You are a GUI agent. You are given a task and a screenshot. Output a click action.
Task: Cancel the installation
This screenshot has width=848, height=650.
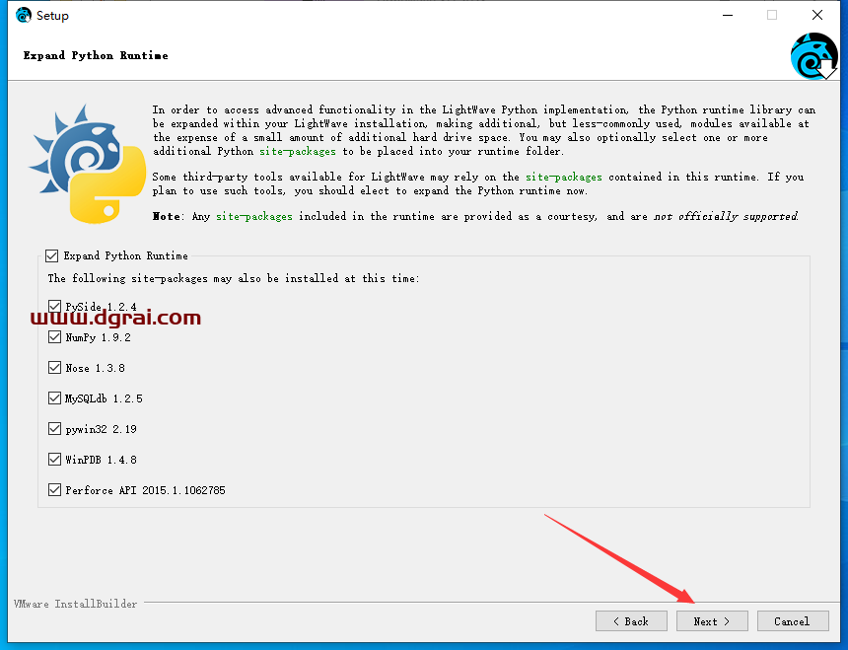[x=792, y=621]
